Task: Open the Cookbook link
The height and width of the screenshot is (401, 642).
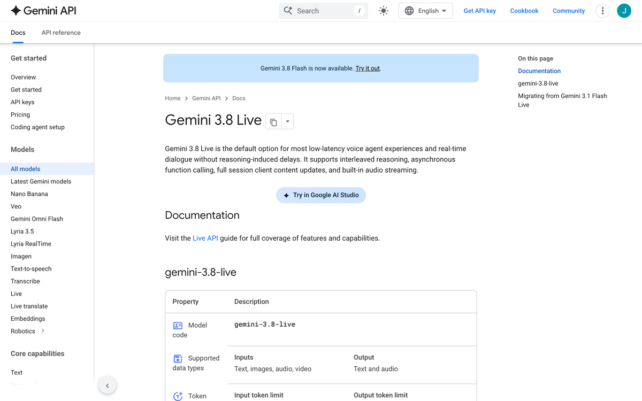Action: 524,11
